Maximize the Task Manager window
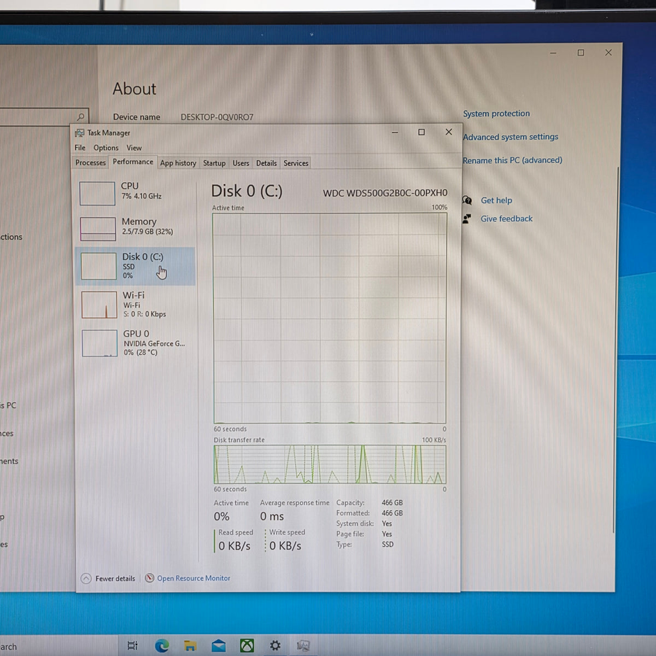 click(421, 132)
